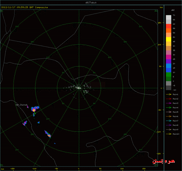Click the Ash_Sharmah location label
The width and height of the screenshot is (182, 171).
click(x=22, y=105)
